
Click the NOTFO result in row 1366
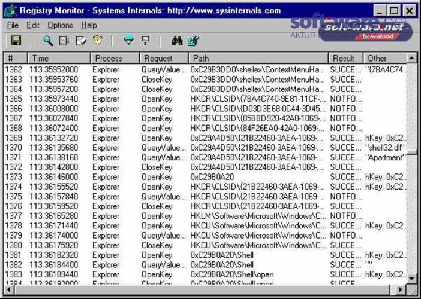tap(346, 108)
